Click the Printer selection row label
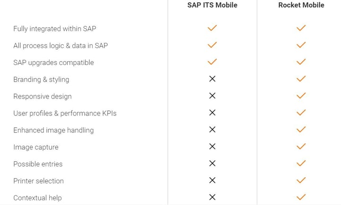This screenshot has height=205, width=341. click(38, 181)
